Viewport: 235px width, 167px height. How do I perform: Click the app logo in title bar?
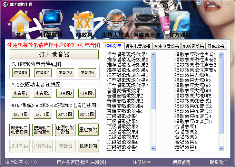[5, 5]
